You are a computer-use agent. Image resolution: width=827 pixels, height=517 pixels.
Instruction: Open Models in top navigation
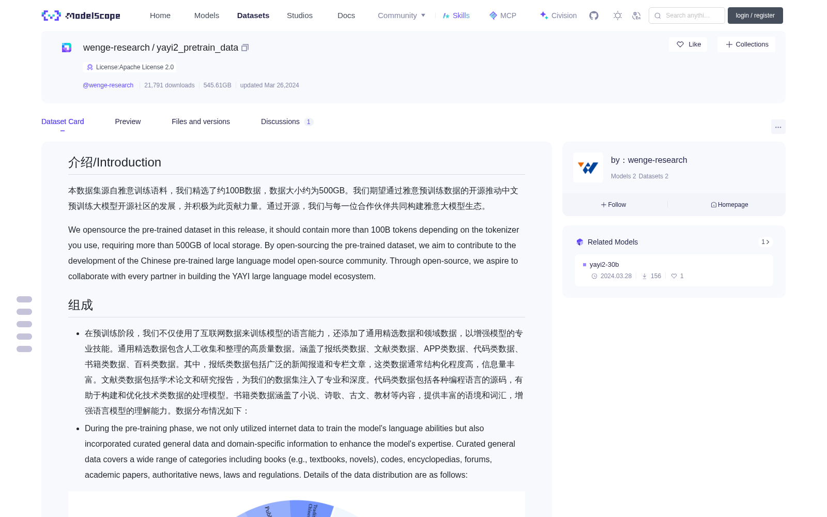pyautogui.click(x=207, y=16)
